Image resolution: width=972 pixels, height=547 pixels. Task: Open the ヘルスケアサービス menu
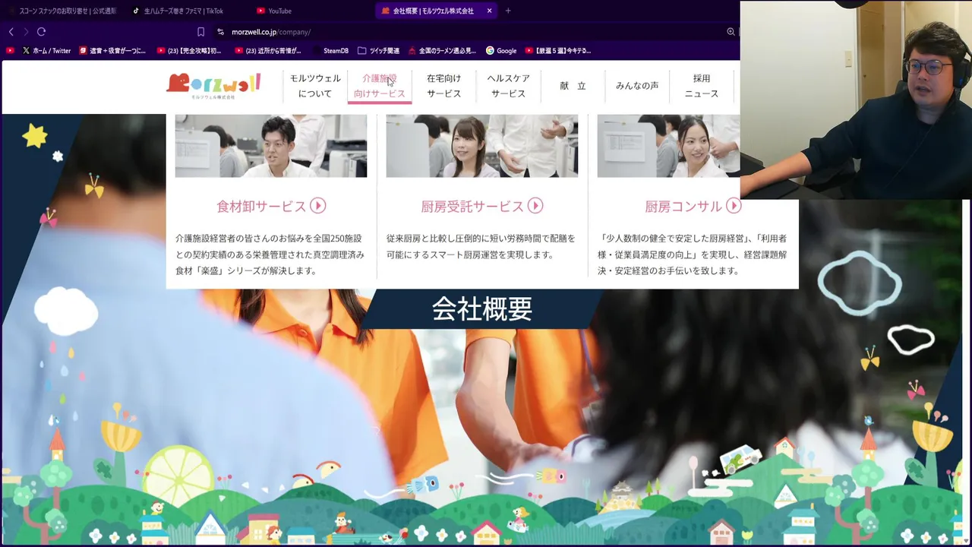pos(509,86)
